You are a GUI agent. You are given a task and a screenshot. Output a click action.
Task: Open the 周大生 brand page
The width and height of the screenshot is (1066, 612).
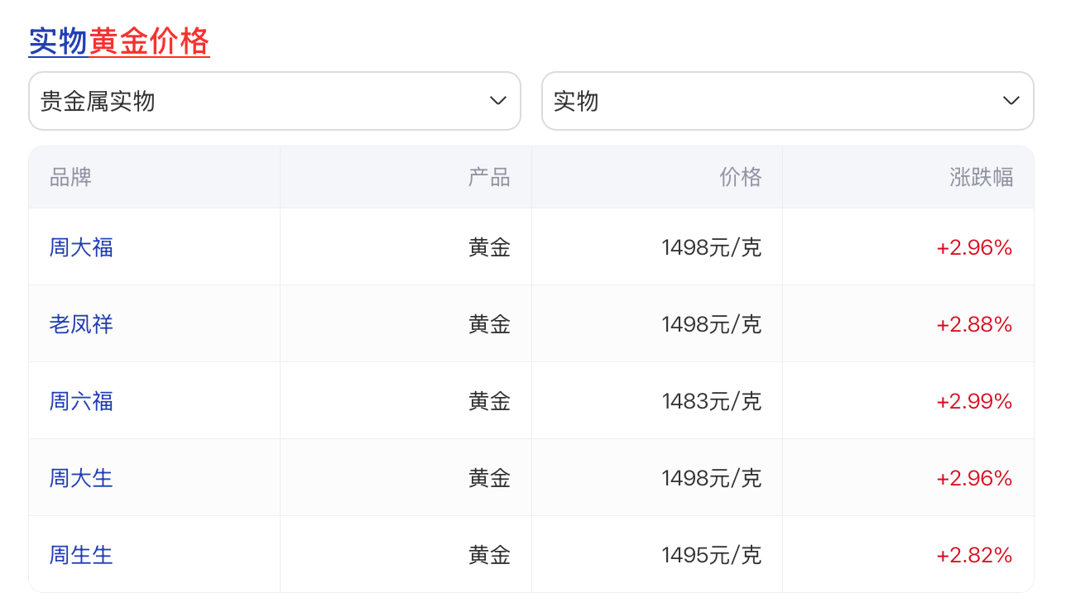coord(80,477)
